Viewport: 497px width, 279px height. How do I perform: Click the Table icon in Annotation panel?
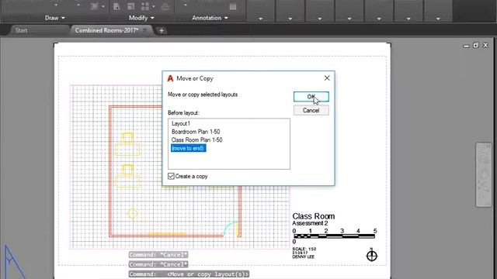coord(233,7)
